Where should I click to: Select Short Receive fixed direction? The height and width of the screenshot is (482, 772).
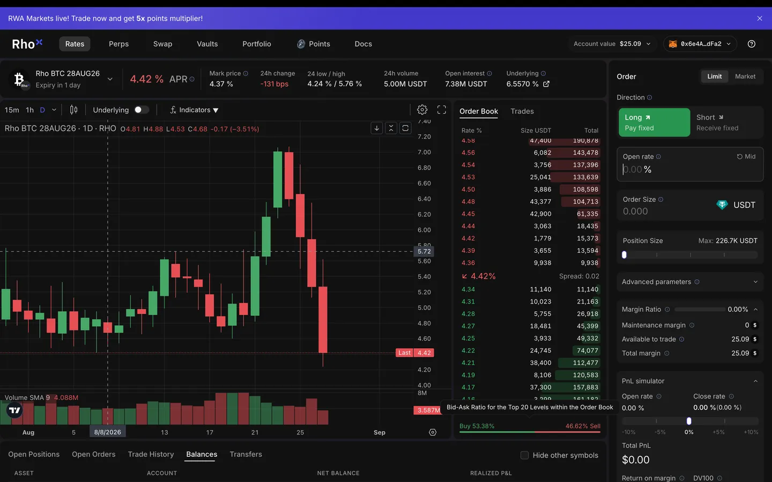(726, 123)
